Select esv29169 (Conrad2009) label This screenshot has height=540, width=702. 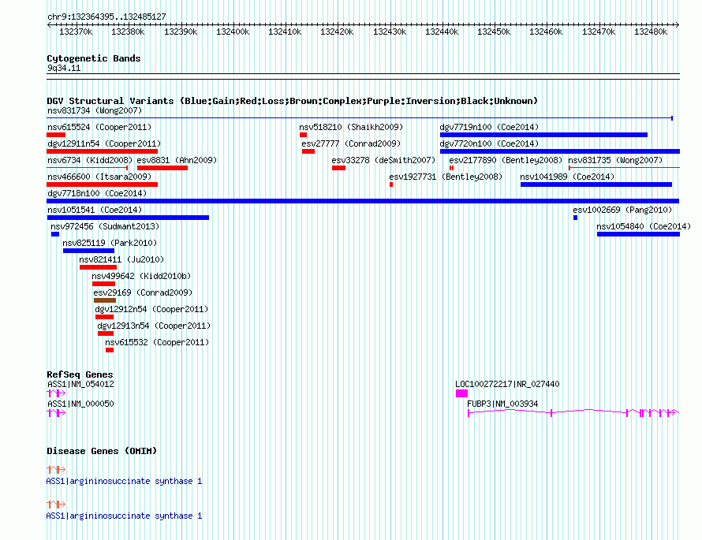coord(143,292)
